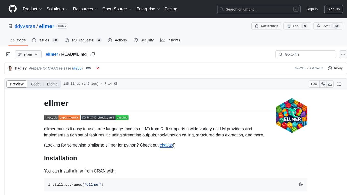This screenshot has height=195, width=347.
Task: Open pull request #235 link
Action: [x=78, y=68]
